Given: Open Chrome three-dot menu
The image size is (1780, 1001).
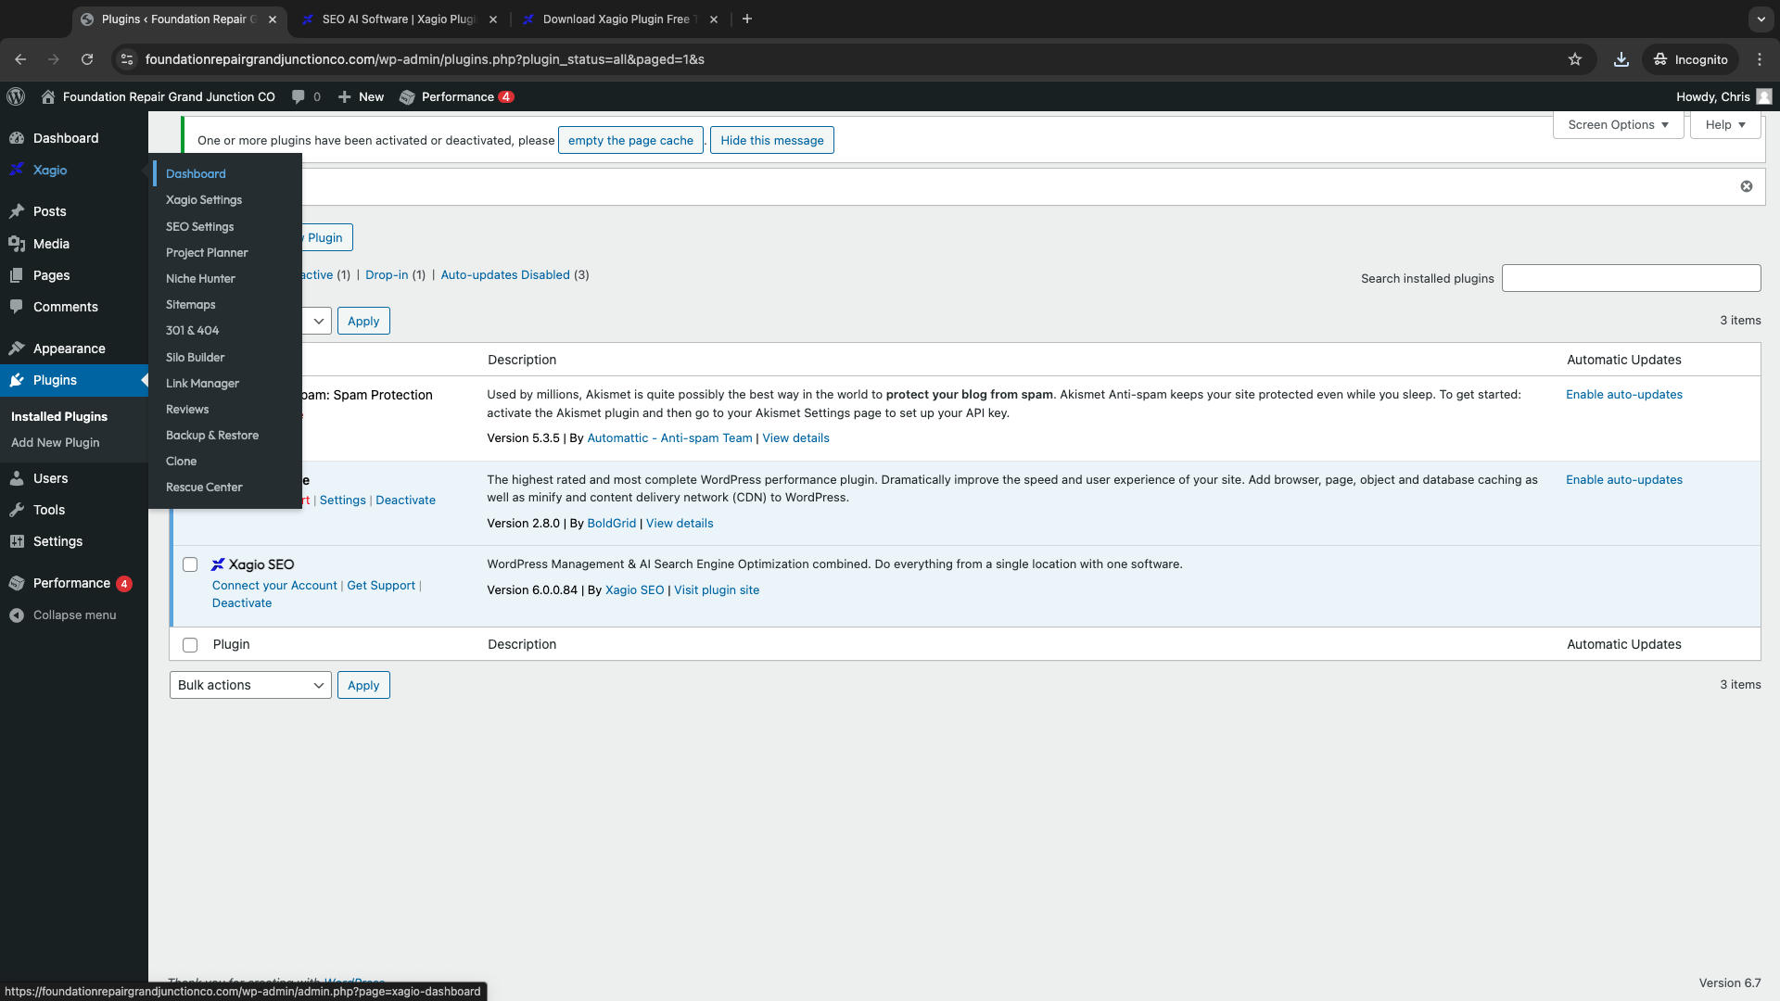Looking at the screenshot, I should click(1760, 59).
